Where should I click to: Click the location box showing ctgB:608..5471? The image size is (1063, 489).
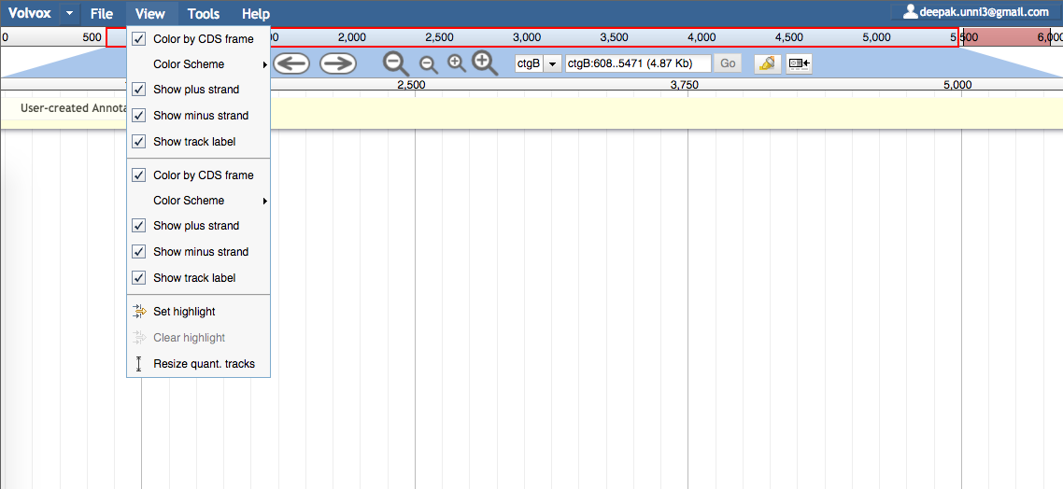click(638, 63)
